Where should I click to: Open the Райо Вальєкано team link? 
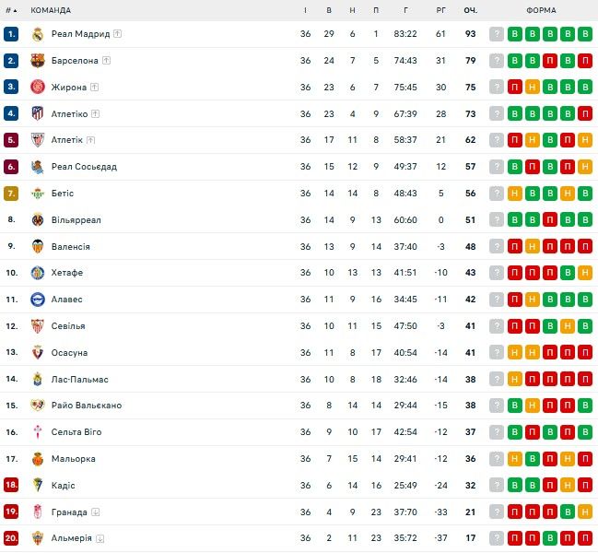point(87,406)
